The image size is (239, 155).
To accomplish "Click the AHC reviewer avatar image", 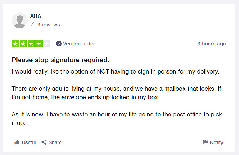I will pos(20,20).
